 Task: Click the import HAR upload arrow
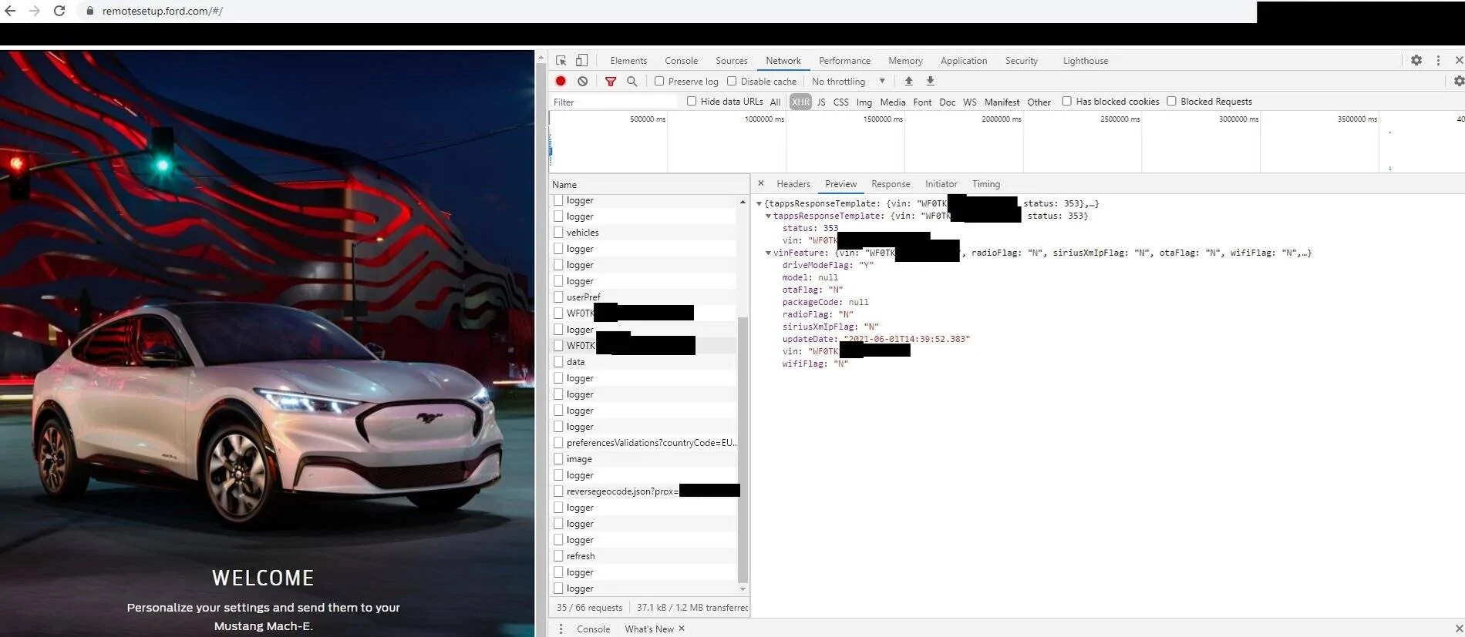pos(909,81)
